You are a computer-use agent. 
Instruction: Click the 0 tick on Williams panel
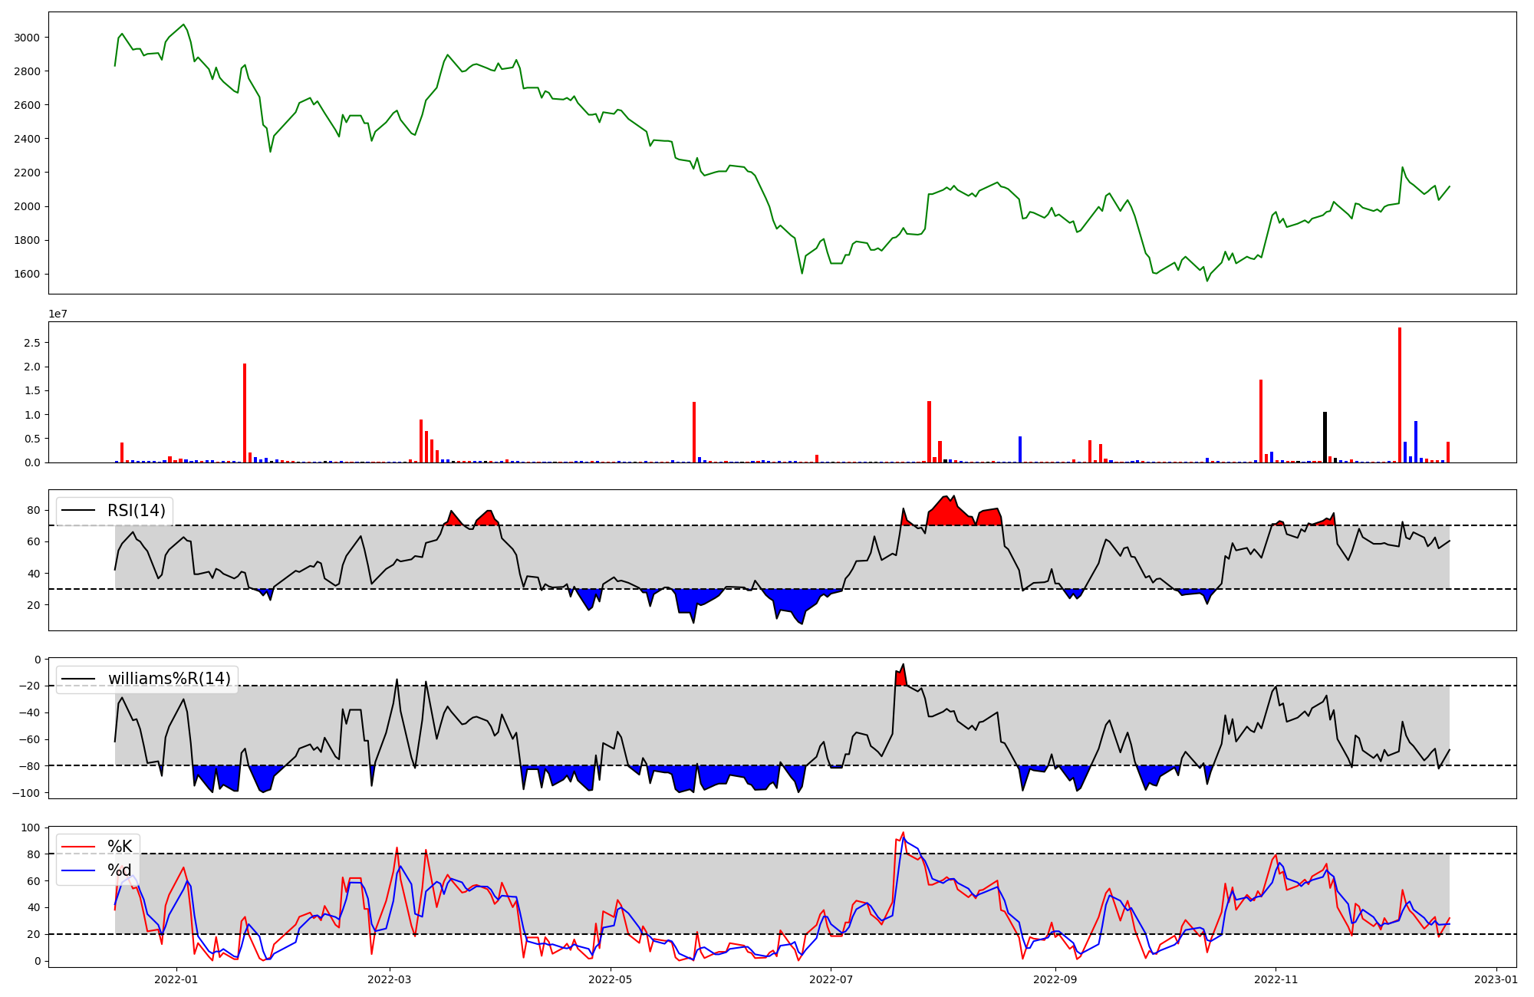(38, 660)
